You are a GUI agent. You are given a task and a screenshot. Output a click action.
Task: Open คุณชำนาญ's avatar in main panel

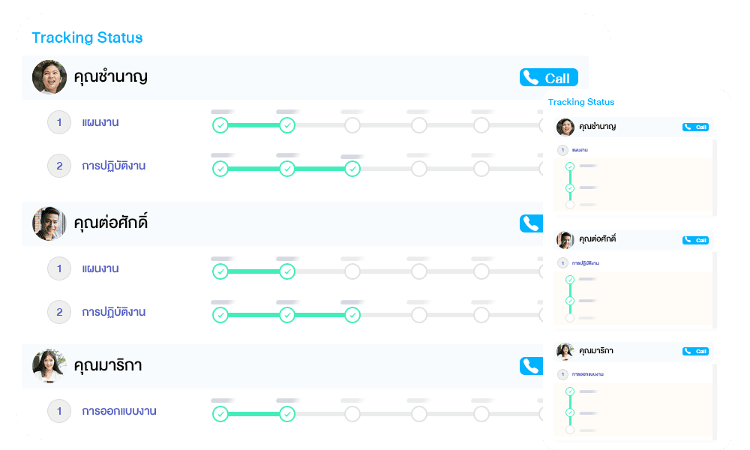coord(49,77)
